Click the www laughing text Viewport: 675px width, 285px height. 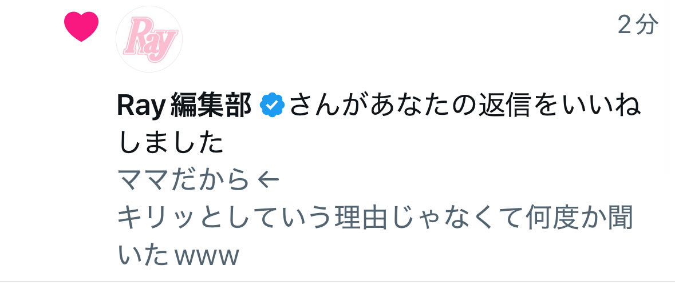pyautogui.click(x=207, y=256)
